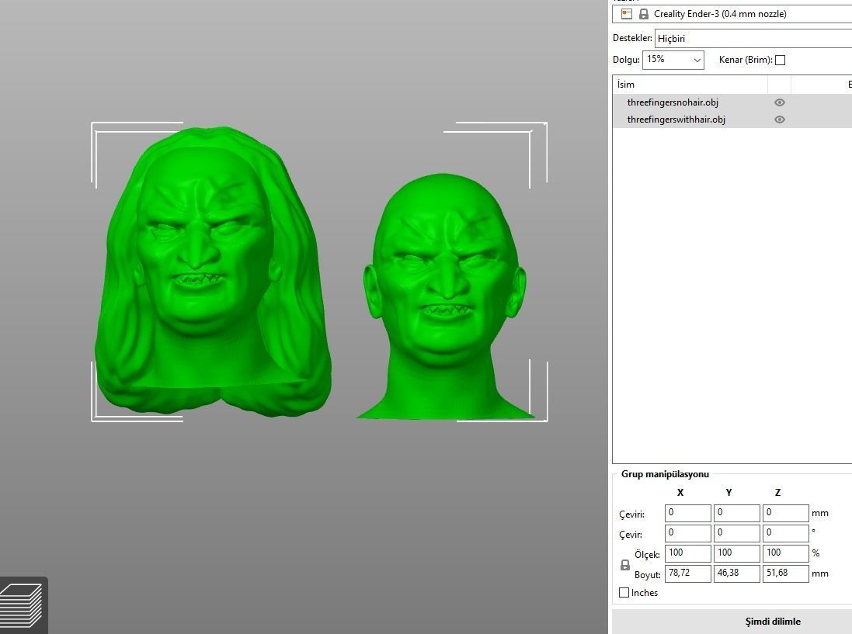Click the Çevir Z rotation field
Screen dimensions: 852x634
pos(785,533)
